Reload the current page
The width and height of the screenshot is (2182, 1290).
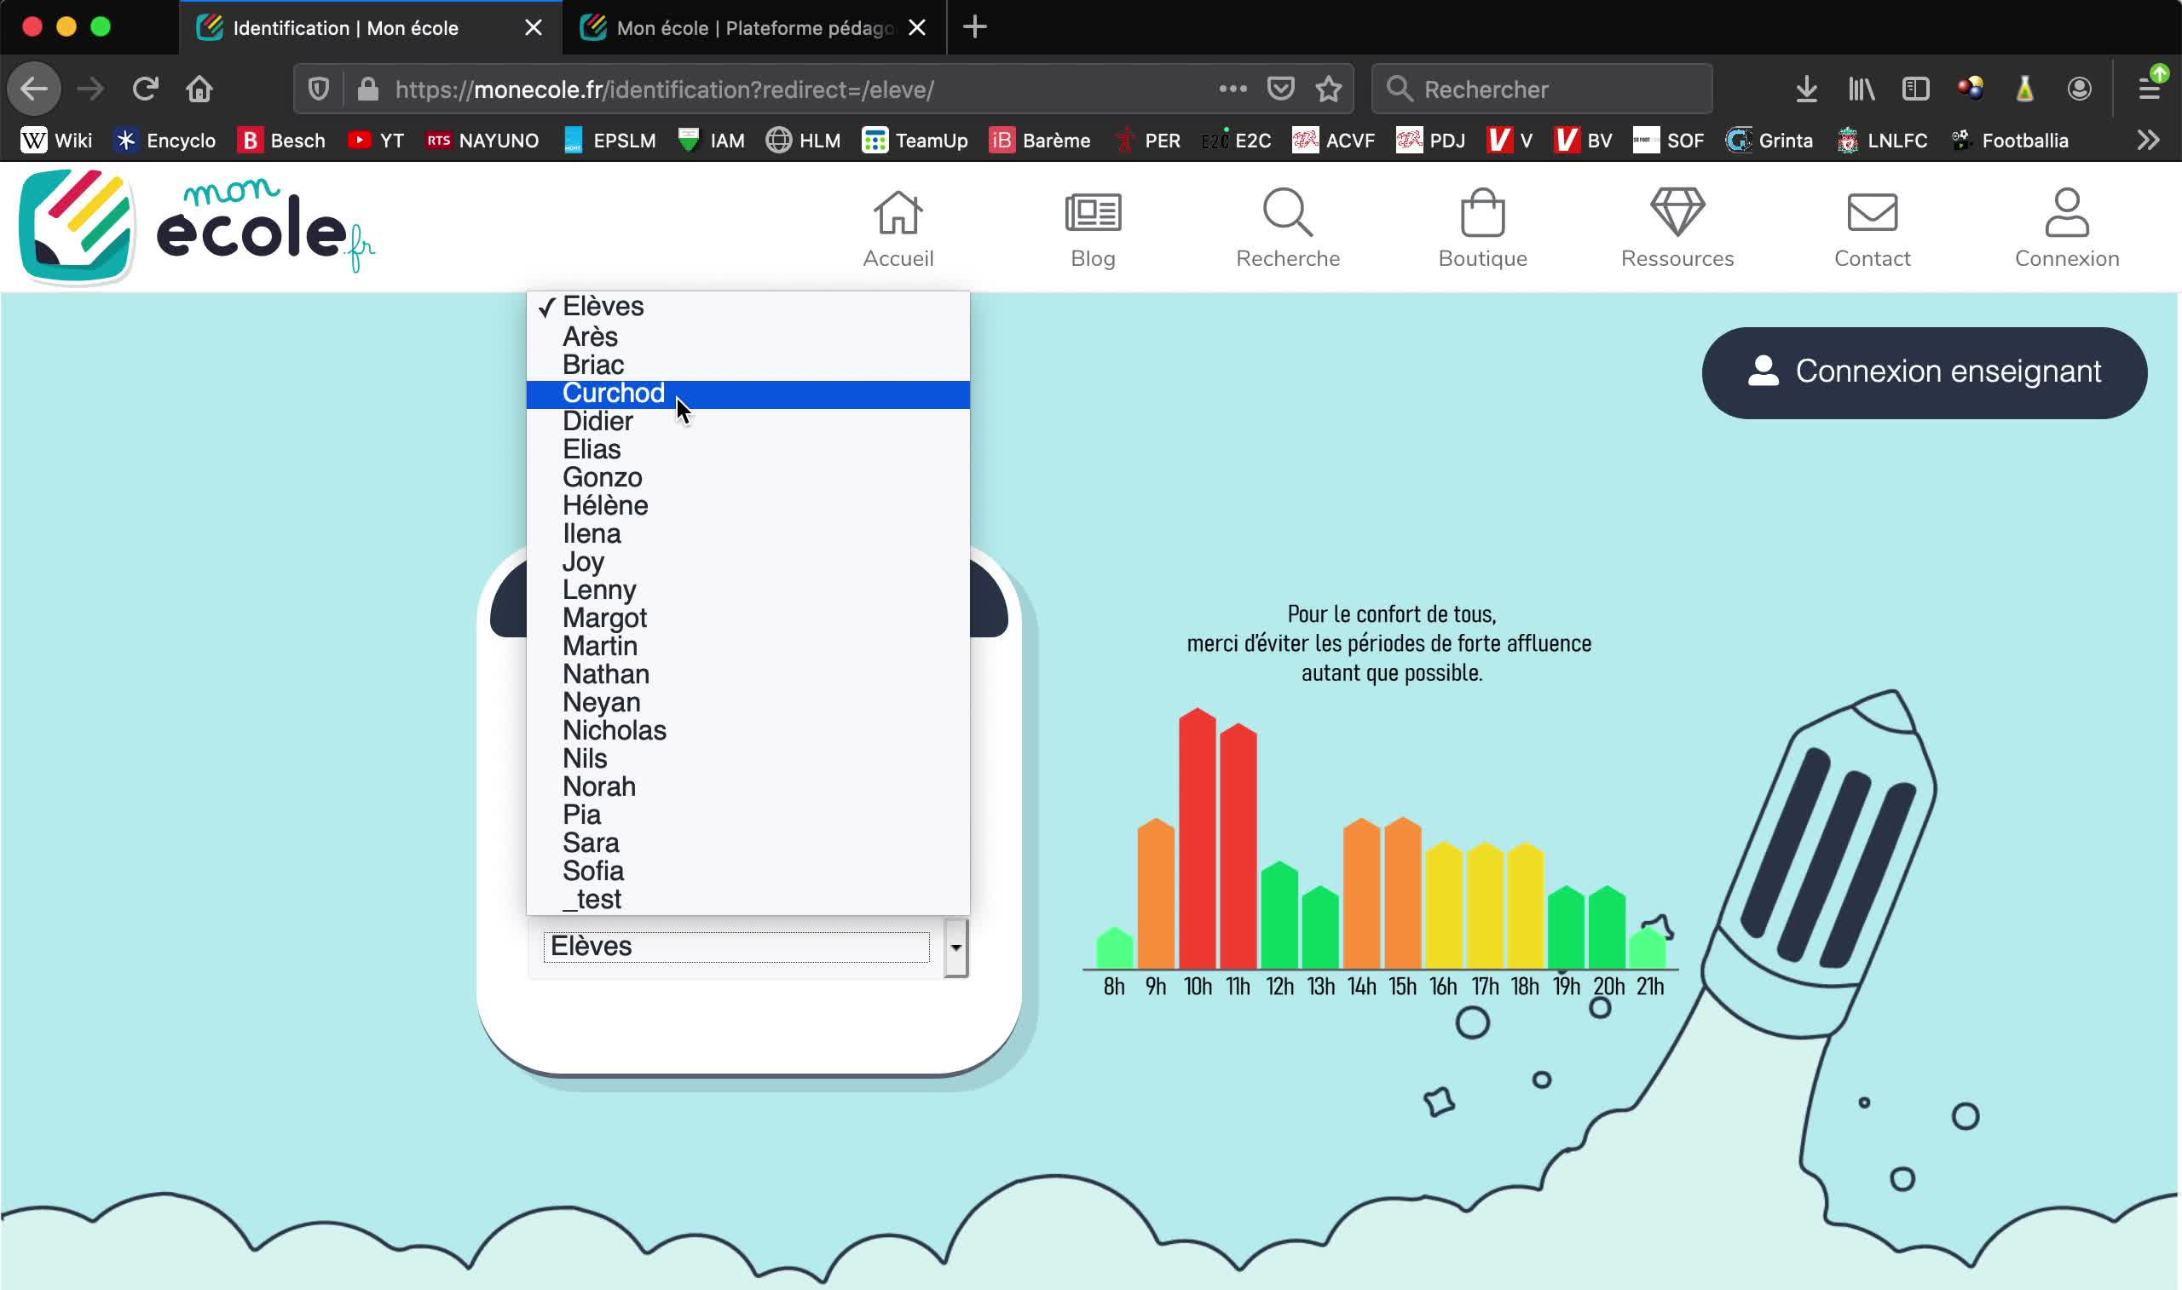[145, 89]
